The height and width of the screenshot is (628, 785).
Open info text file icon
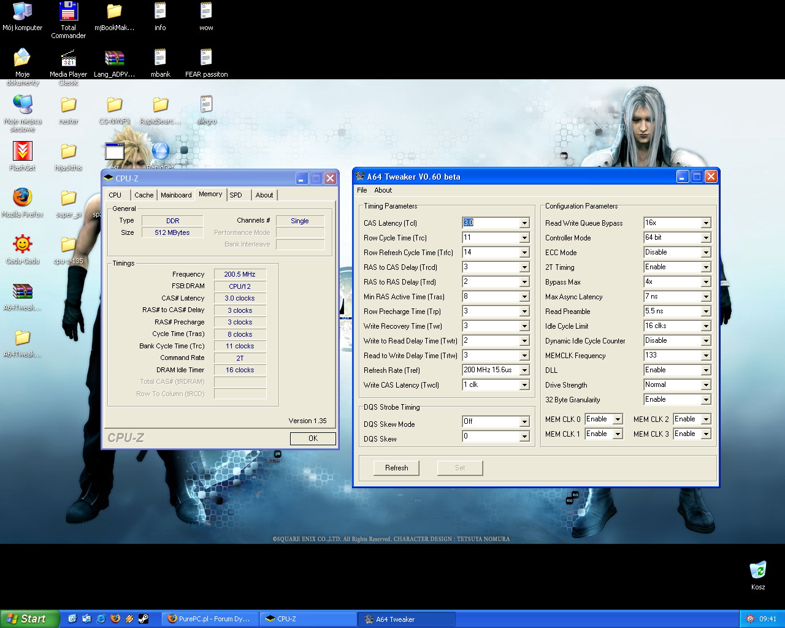point(160,17)
